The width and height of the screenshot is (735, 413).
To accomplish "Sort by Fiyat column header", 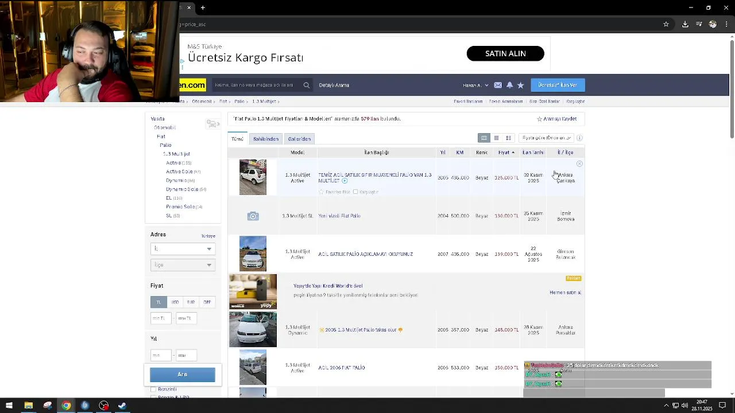I will pyautogui.click(x=506, y=152).
